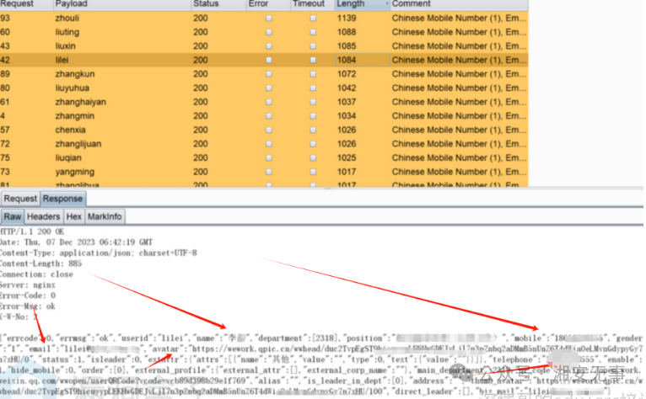The image size is (646, 399).
Task: Click length value 1084
Action: tap(347, 60)
